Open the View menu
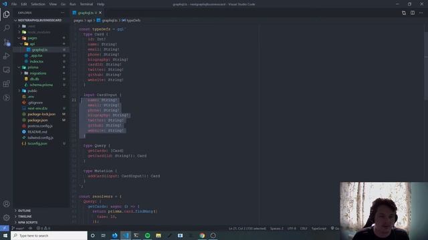The image size is (428, 240). (53, 4)
